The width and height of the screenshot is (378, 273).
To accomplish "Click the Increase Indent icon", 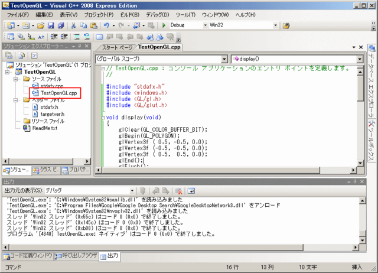I will (64, 37).
